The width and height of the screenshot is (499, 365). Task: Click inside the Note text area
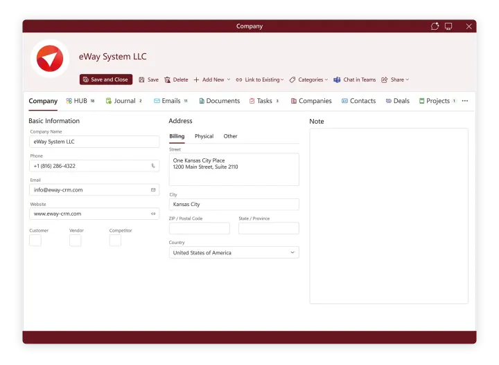tap(389, 216)
